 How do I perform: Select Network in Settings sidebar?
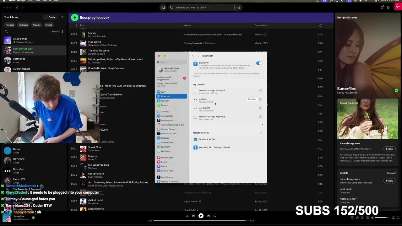point(171,101)
